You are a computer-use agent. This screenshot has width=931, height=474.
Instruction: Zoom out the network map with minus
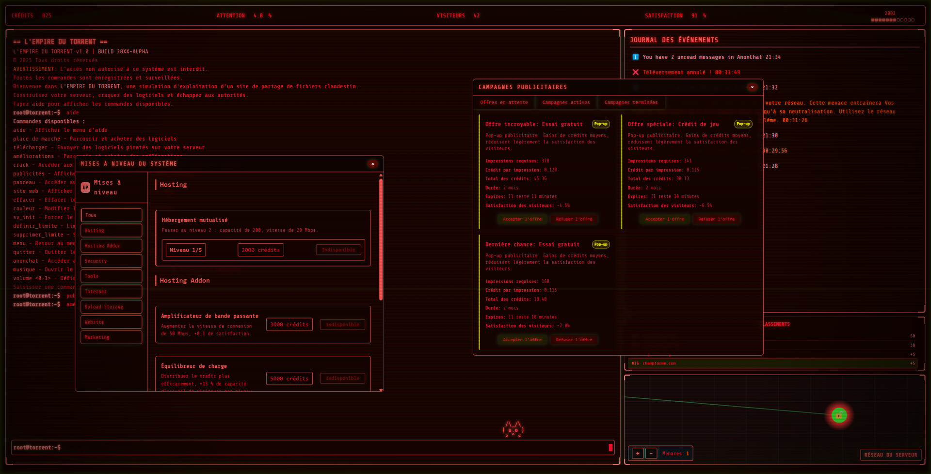pos(651,454)
